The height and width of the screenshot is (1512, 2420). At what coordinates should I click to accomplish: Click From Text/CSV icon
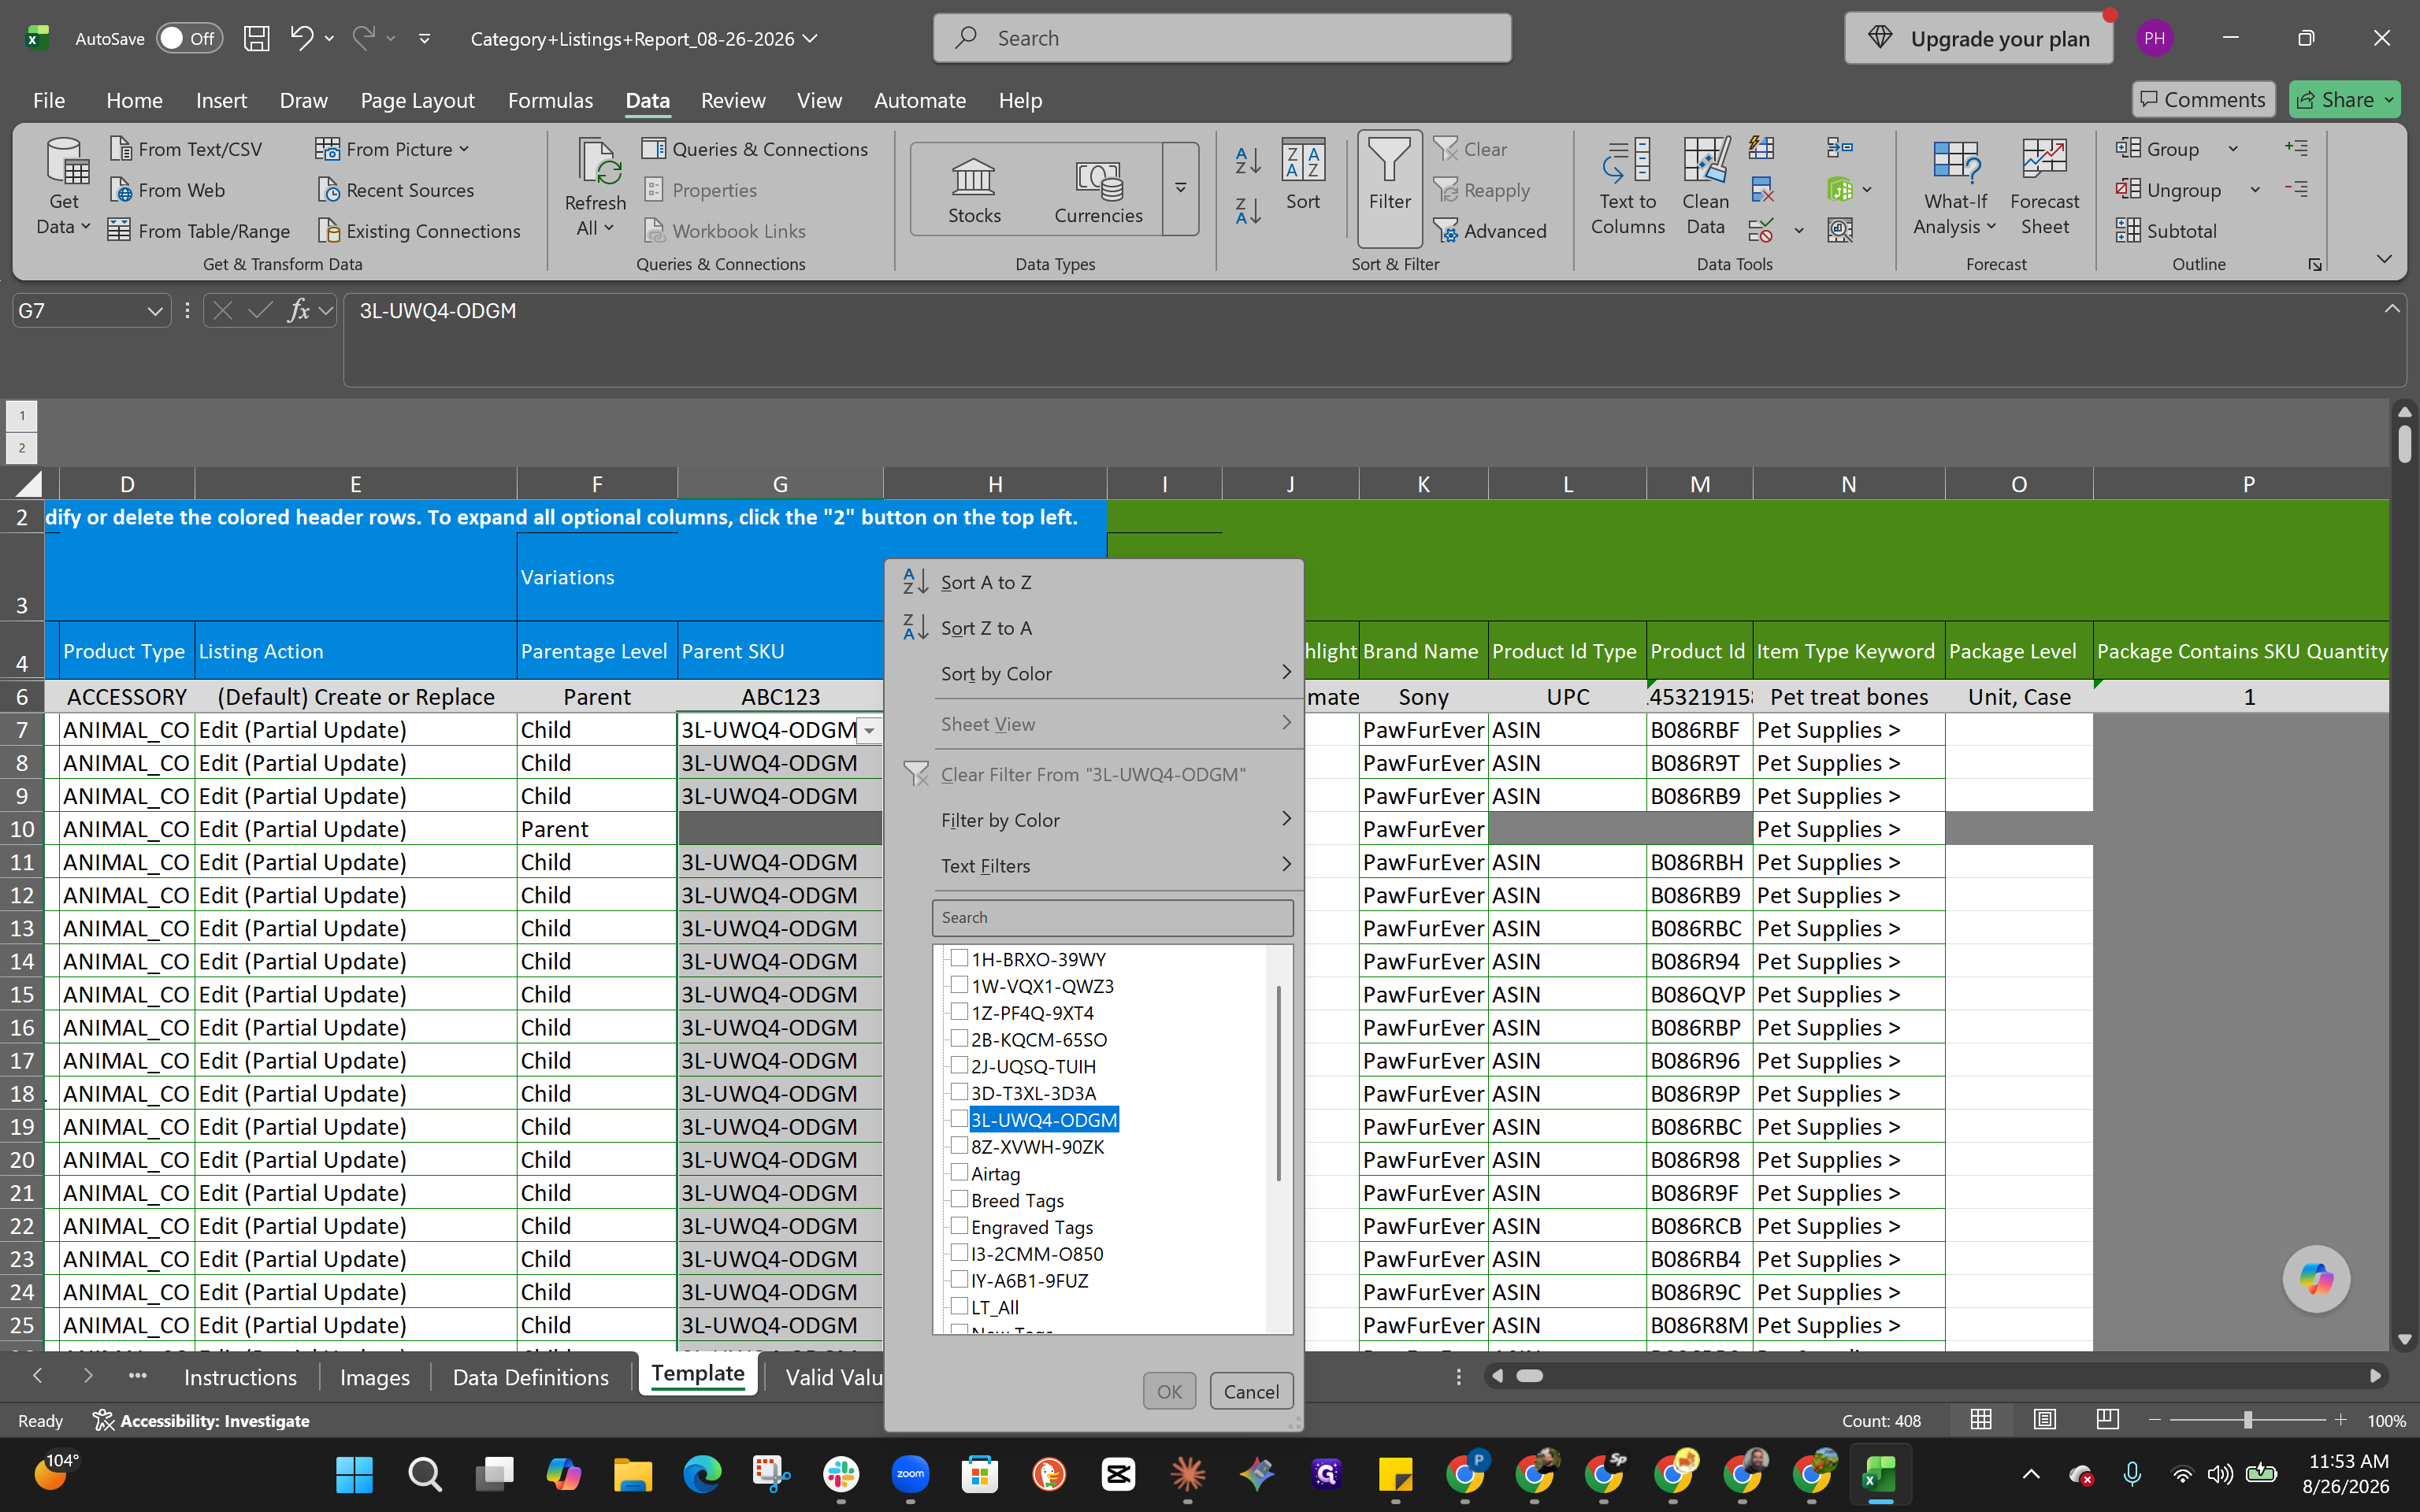[121, 149]
